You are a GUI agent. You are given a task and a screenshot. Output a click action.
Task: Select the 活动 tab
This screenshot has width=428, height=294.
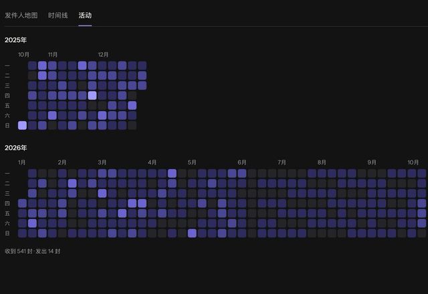pos(85,15)
